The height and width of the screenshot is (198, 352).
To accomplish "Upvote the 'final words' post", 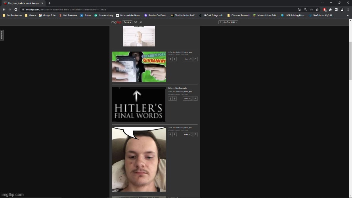I will click(170, 99).
